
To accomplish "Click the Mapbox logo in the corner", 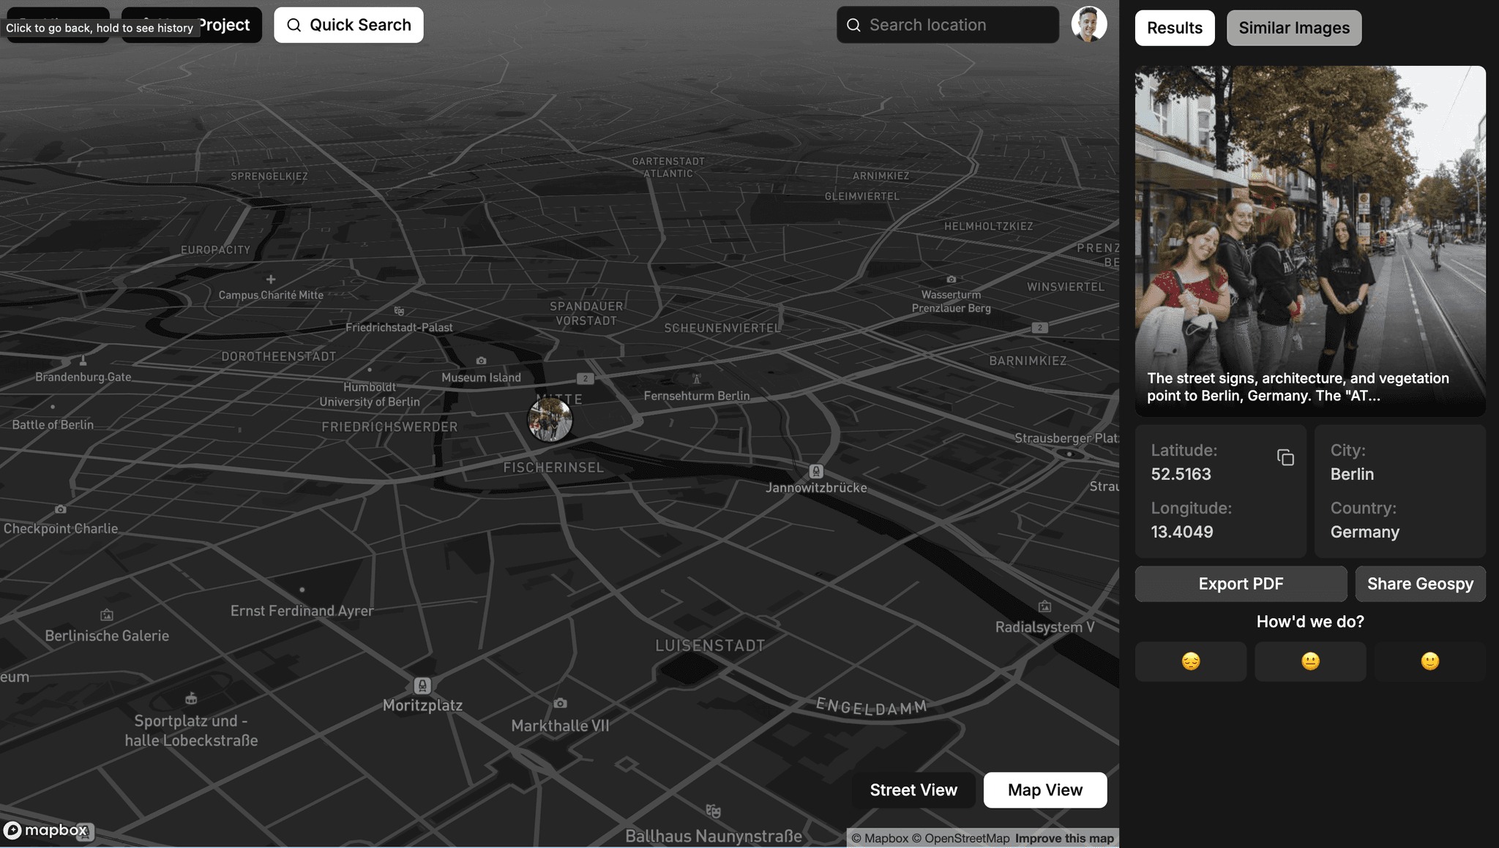I will click(x=48, y=830).
